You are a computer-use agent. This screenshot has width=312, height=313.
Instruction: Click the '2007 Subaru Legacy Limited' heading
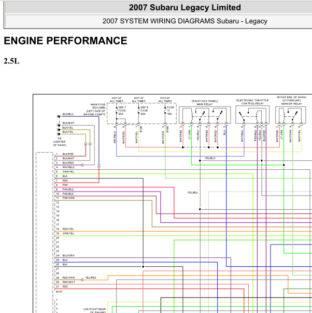click(185, 8)
